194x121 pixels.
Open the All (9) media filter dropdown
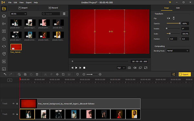(x=18, y=14)
